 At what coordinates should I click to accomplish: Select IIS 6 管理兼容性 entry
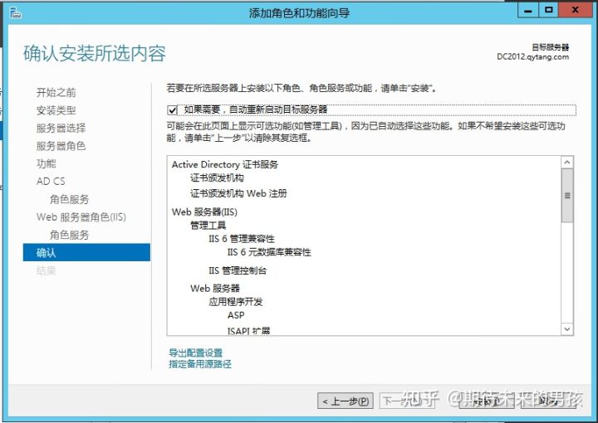pos(242,239)
